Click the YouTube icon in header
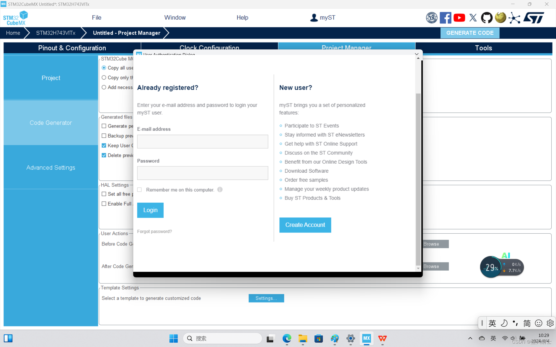Screen dimensions: 556x347 (459, 18)
